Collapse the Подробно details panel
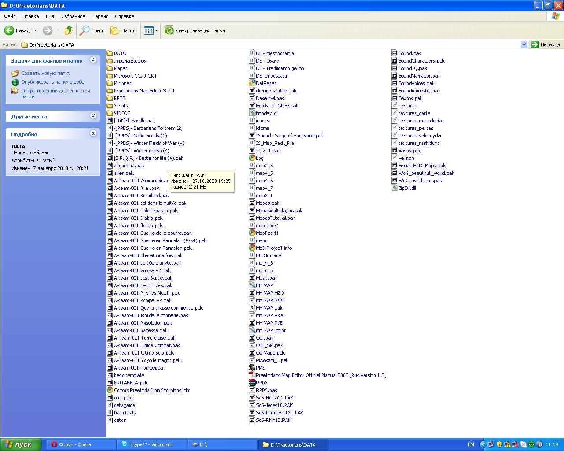The width and height of the screenshot is (564, 451). (x=93, y=133)
